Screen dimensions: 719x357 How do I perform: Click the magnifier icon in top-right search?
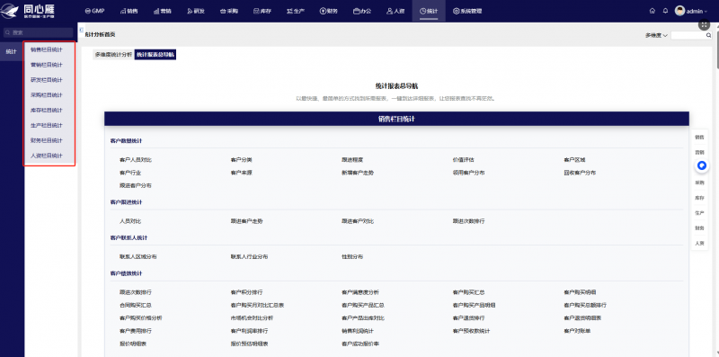(x=708, y=35)
